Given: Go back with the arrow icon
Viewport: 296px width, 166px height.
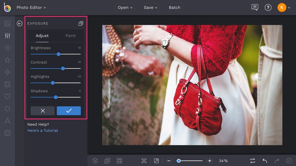Looking at the screenshot, I should click(x=19, y=24).
